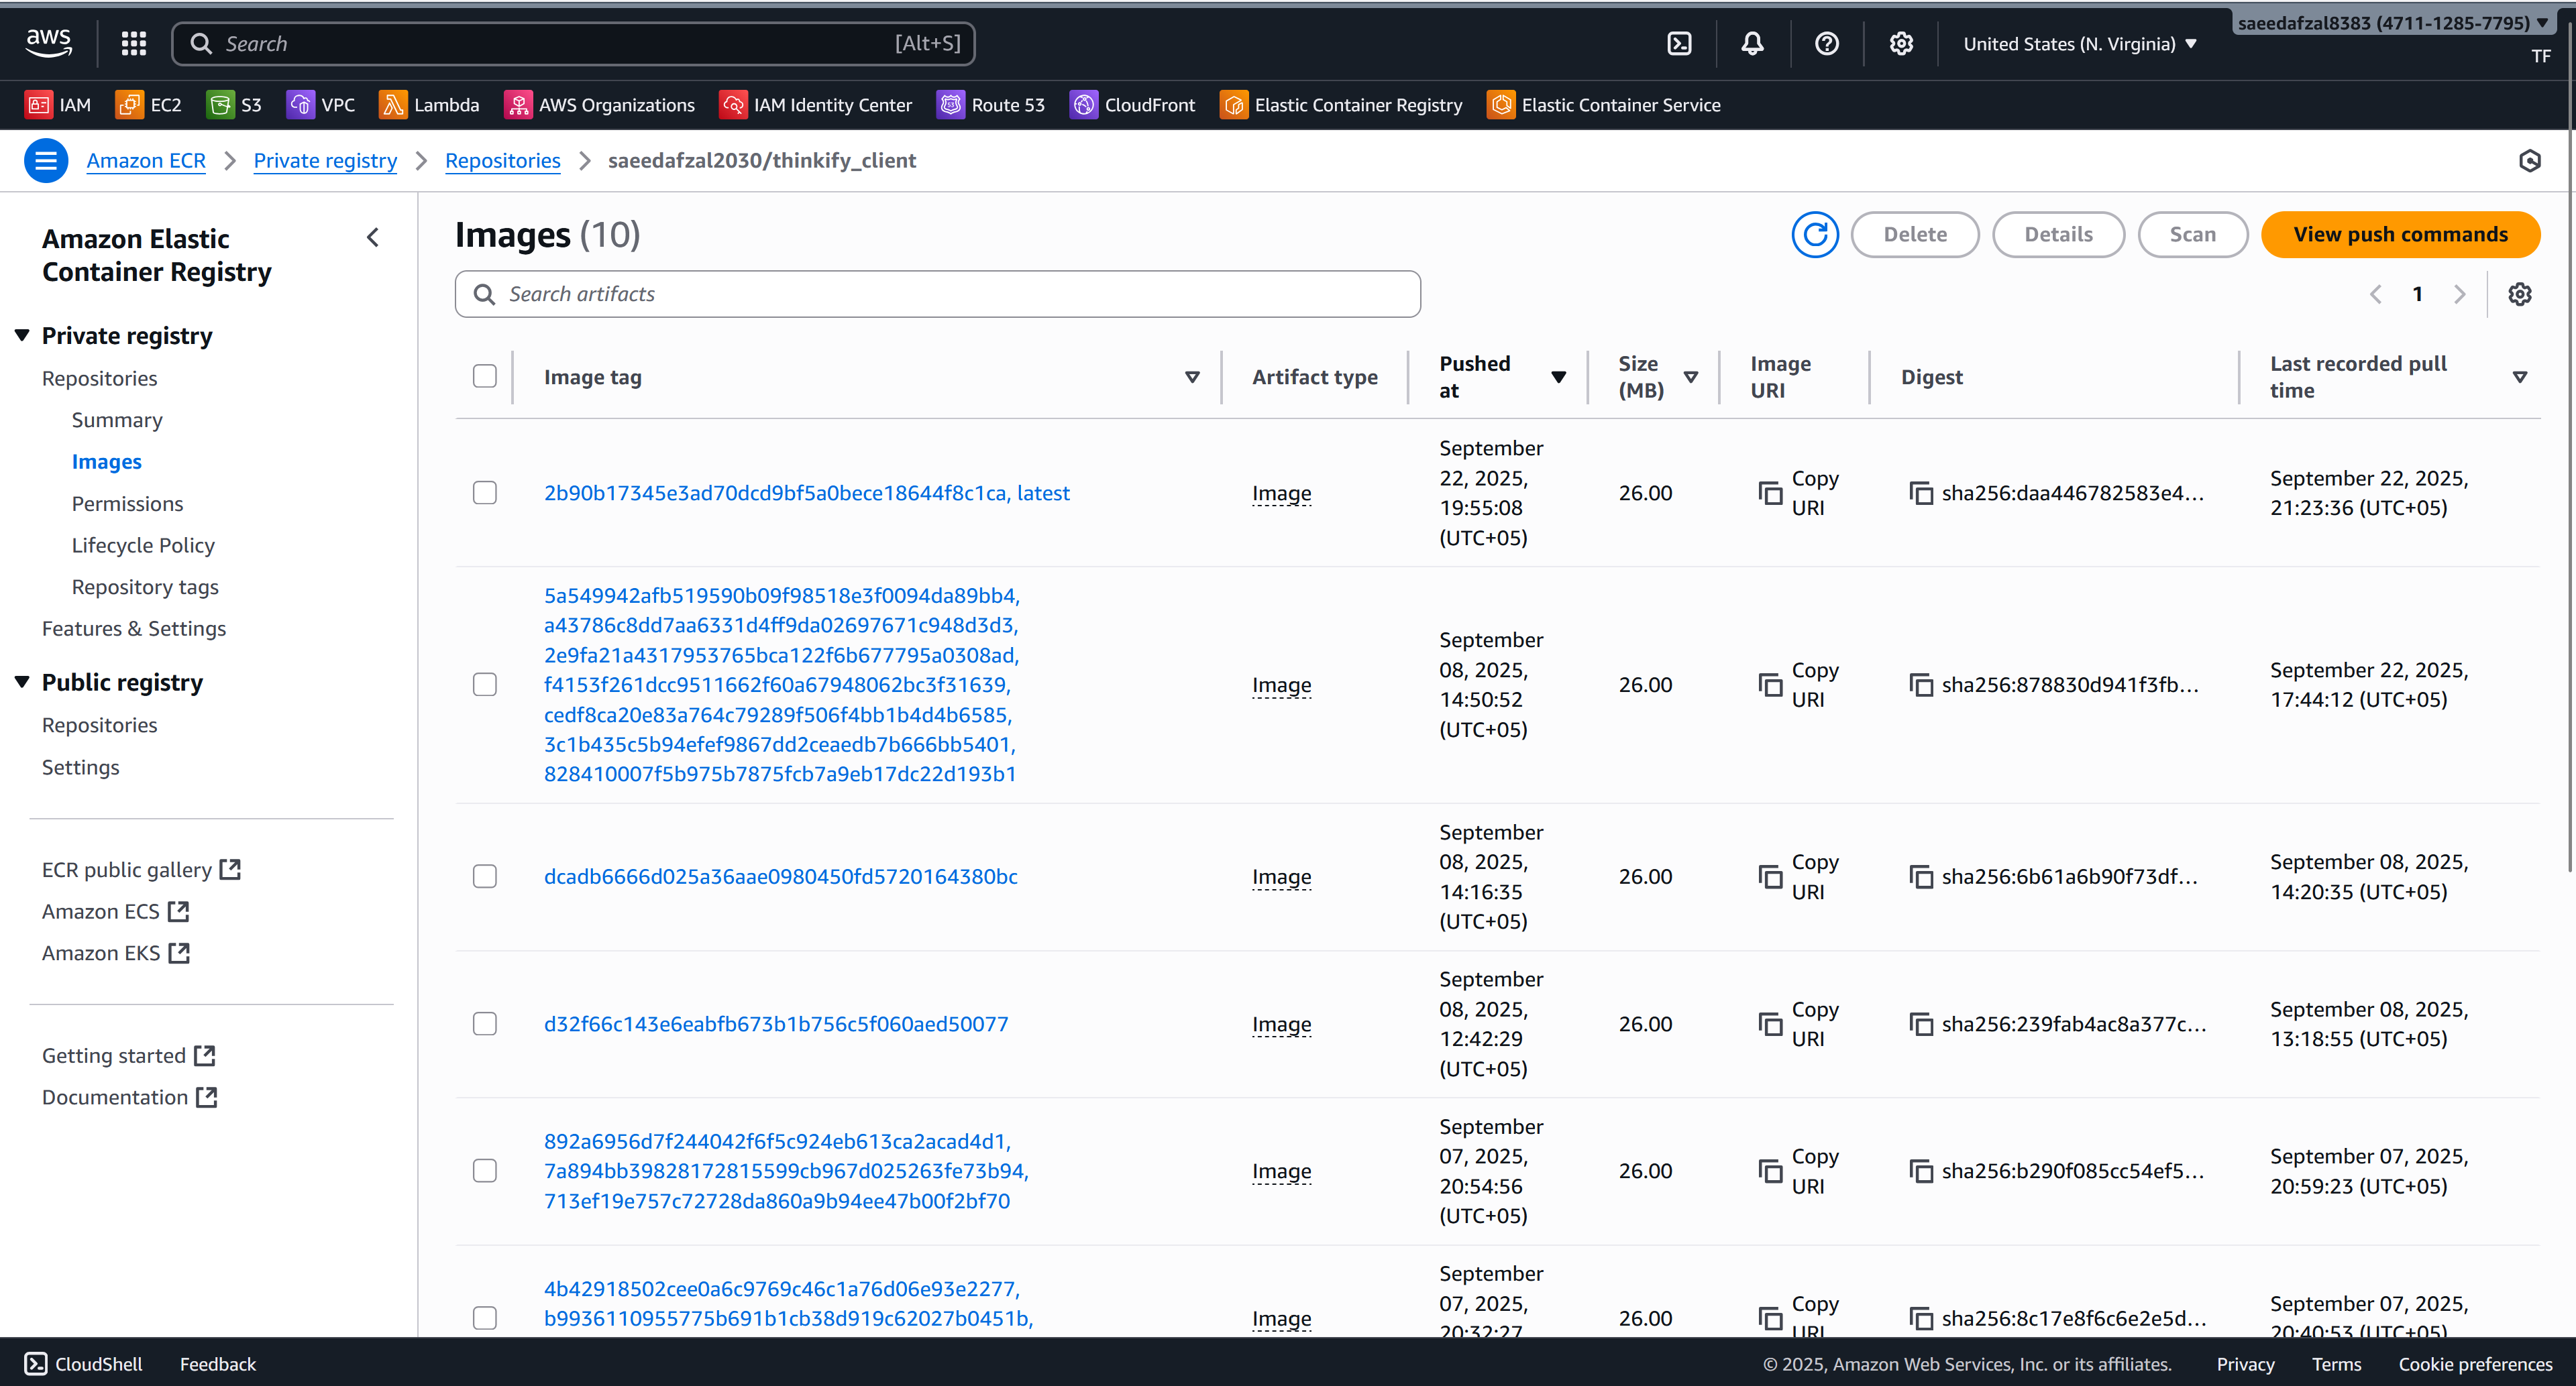Collapse the Private registry section

point(22,335)
